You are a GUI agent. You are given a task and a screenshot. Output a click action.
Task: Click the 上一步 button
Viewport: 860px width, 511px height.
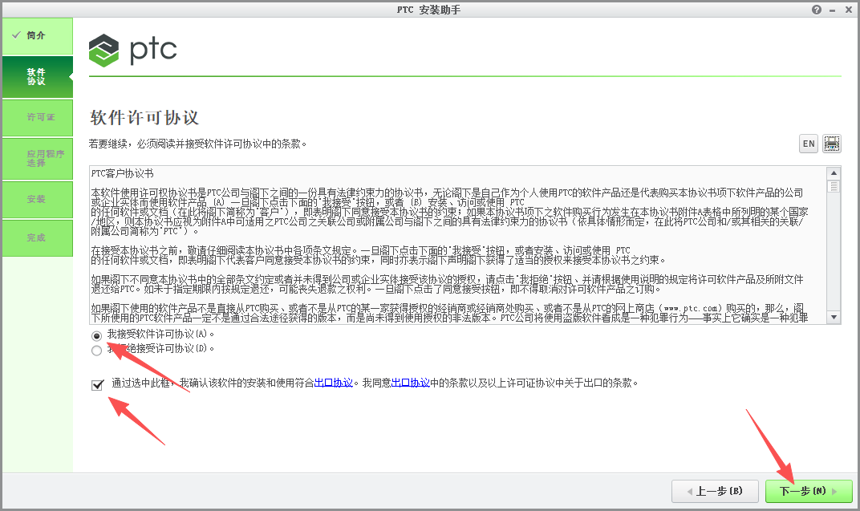714,491
